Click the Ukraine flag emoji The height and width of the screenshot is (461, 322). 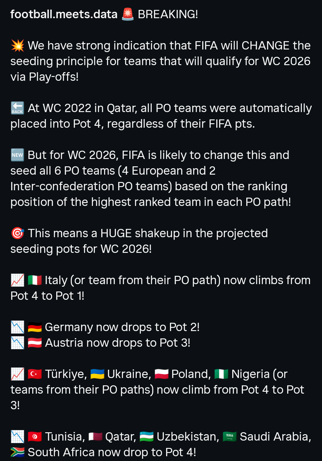[x=97, y=374]
